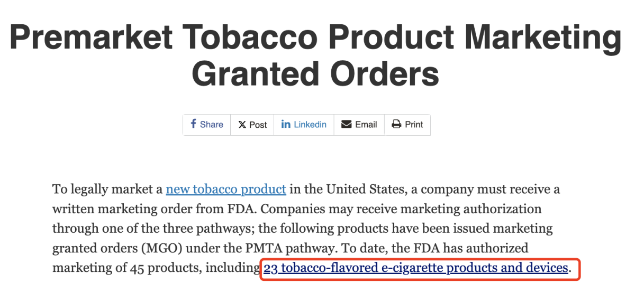Click the "Premarket Tobacco Product Marketing" heading line

pos(316,37)
